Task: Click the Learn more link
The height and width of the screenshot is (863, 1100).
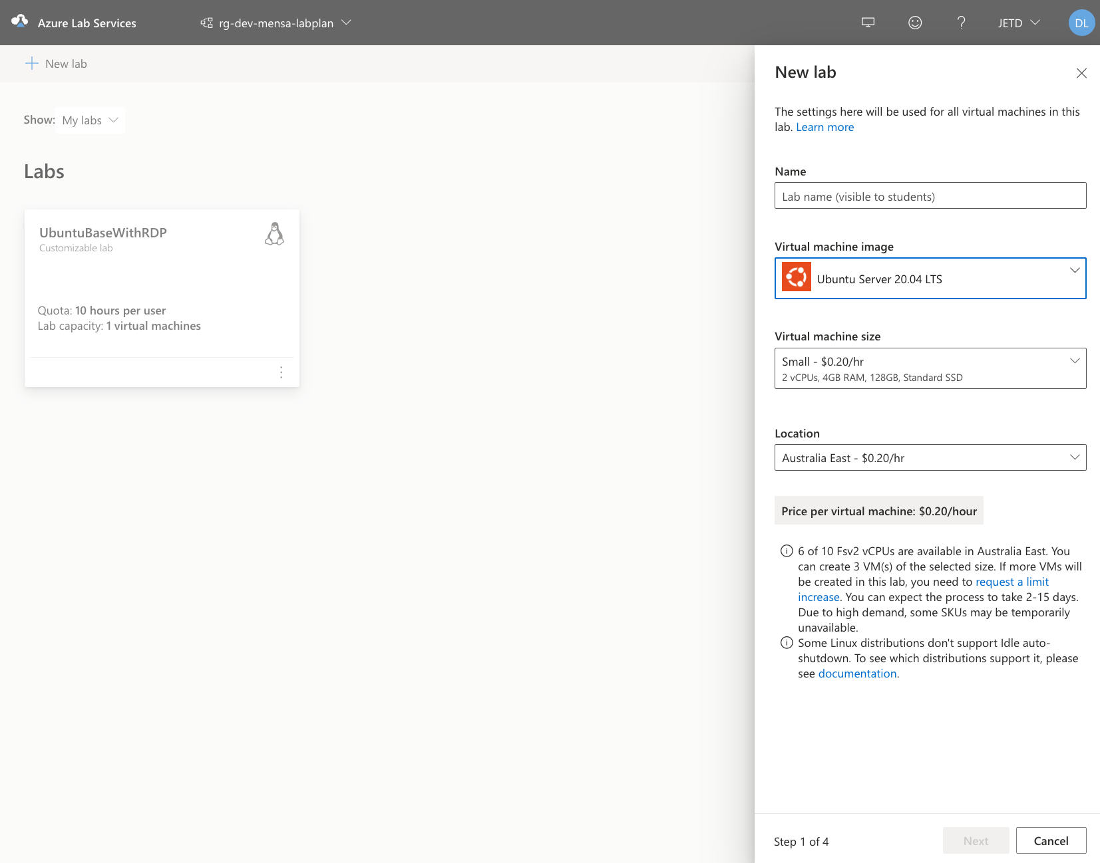Action: 825,127
